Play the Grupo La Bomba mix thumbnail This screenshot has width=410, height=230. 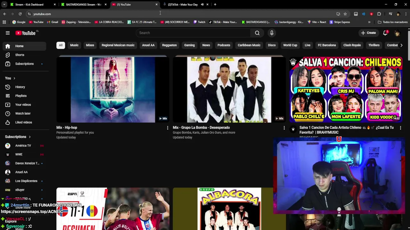tap(229, 89)
